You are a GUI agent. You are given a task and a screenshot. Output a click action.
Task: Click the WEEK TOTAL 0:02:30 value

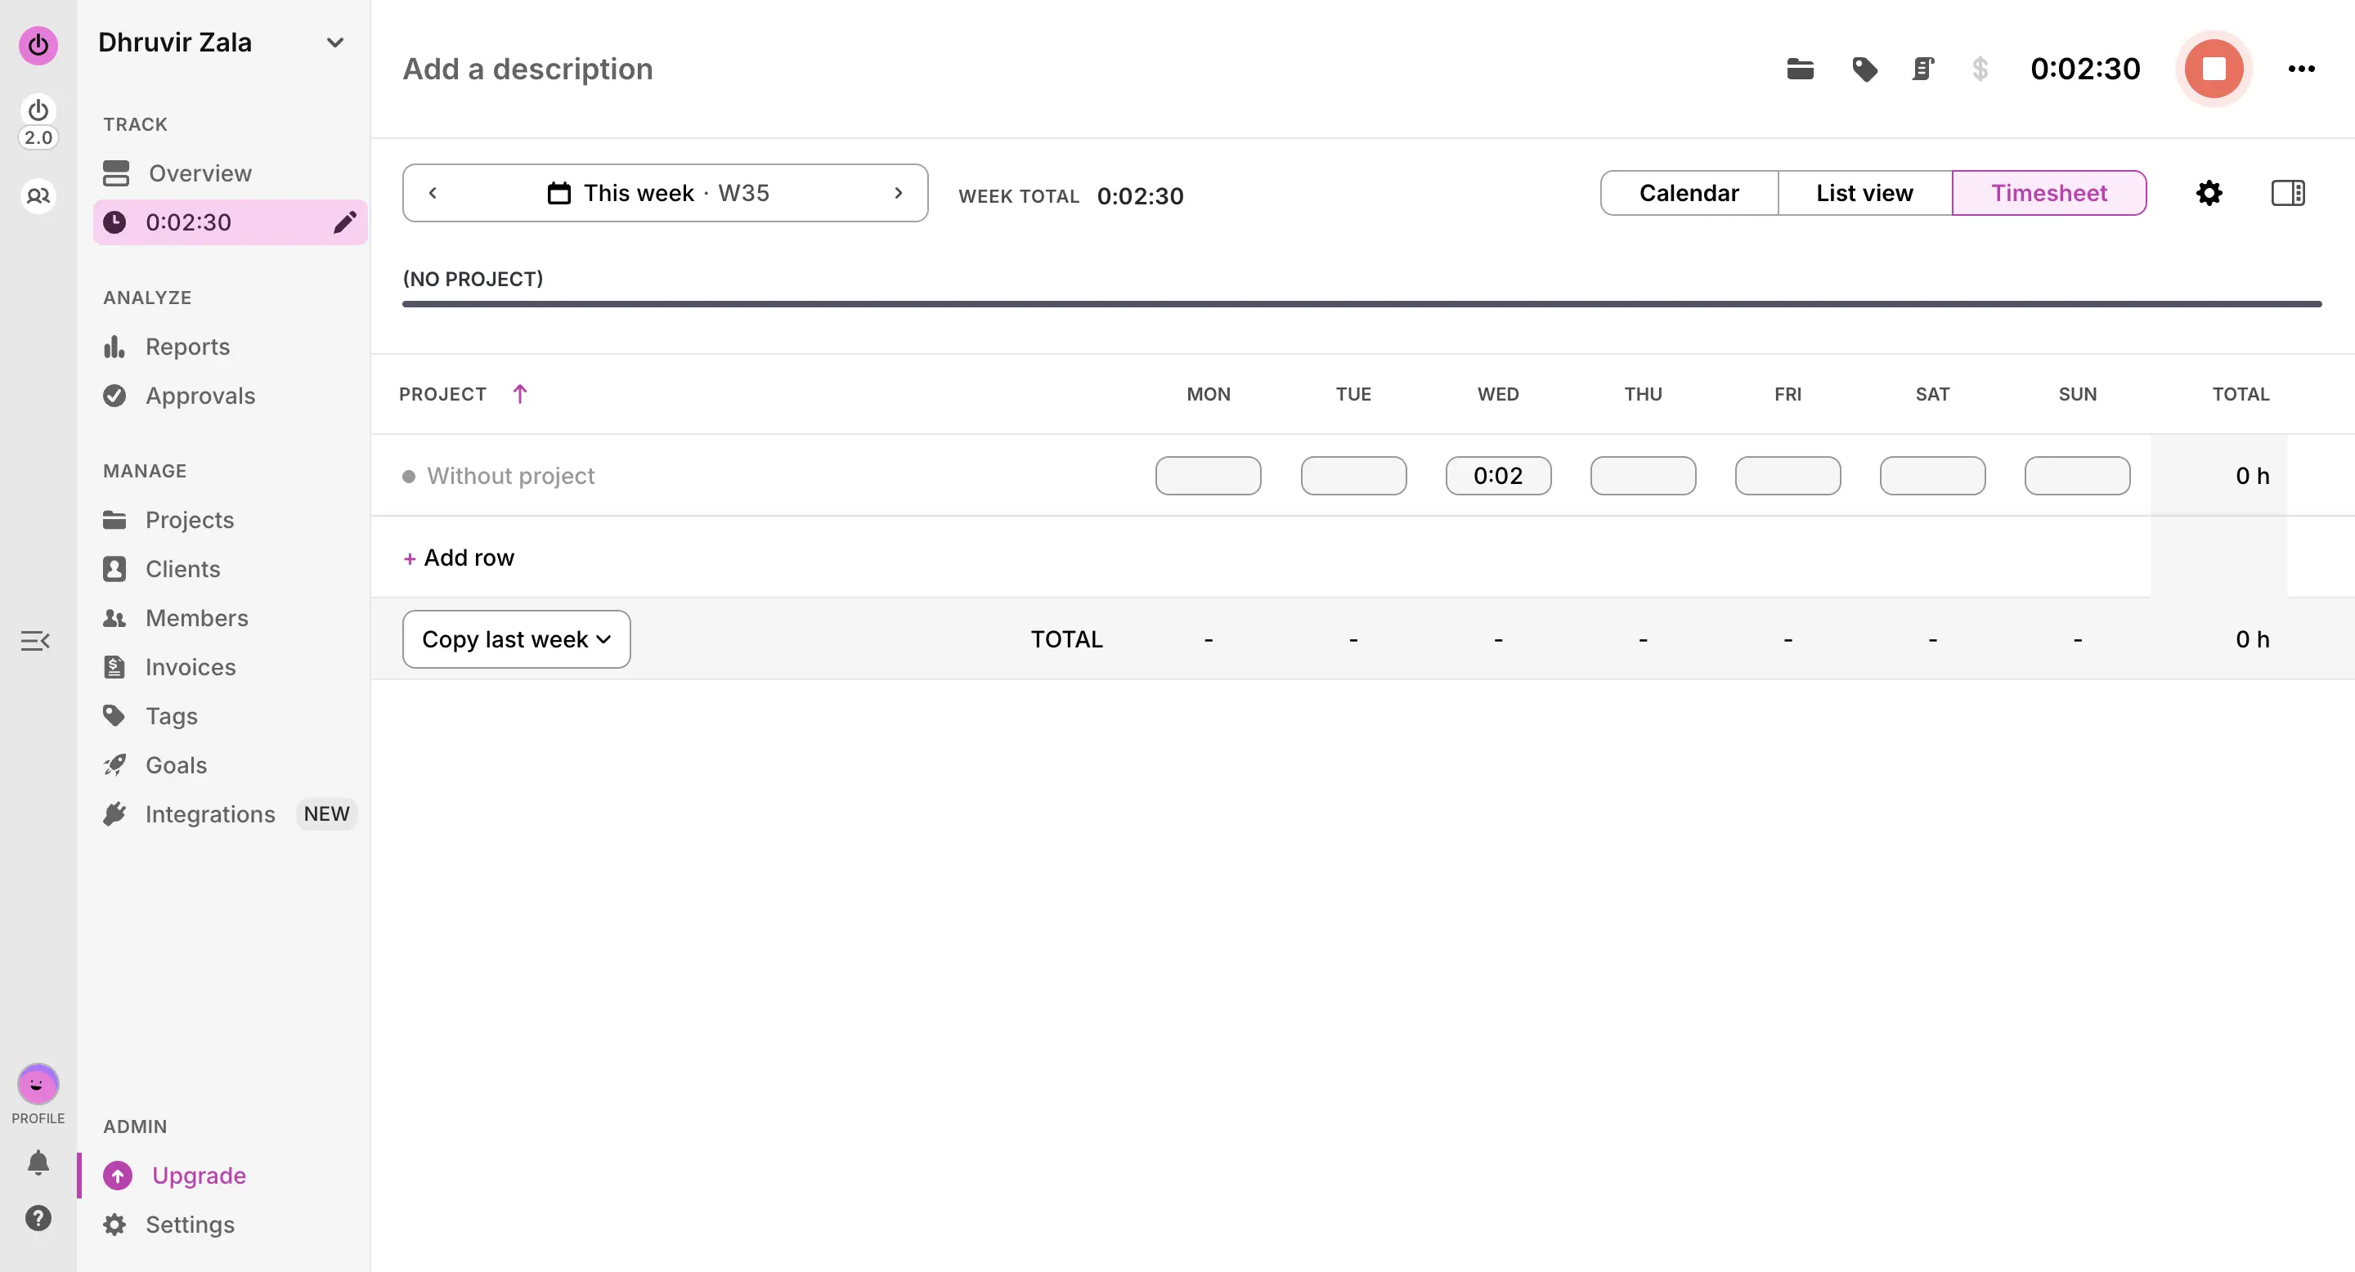click(x=1140, y=195)
